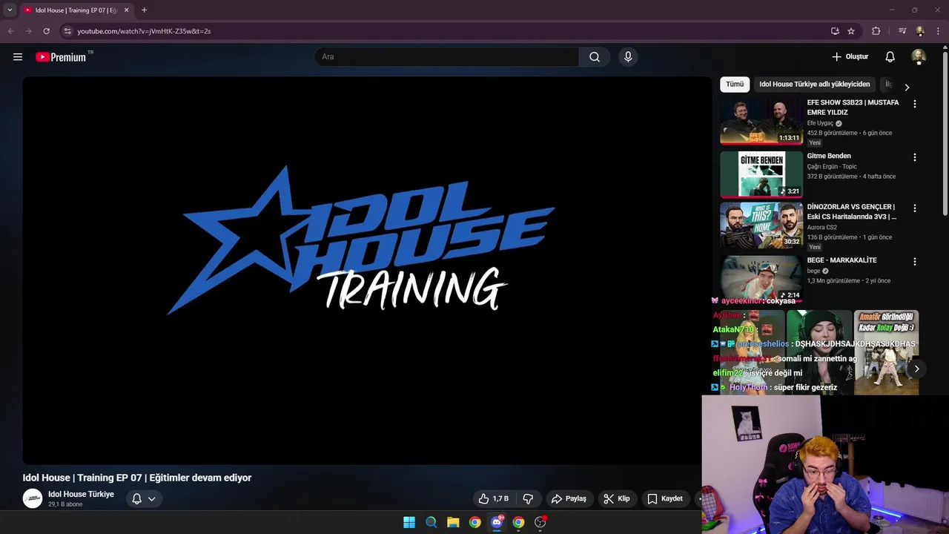Click the search magnifier button

click(x=595, y=57)
